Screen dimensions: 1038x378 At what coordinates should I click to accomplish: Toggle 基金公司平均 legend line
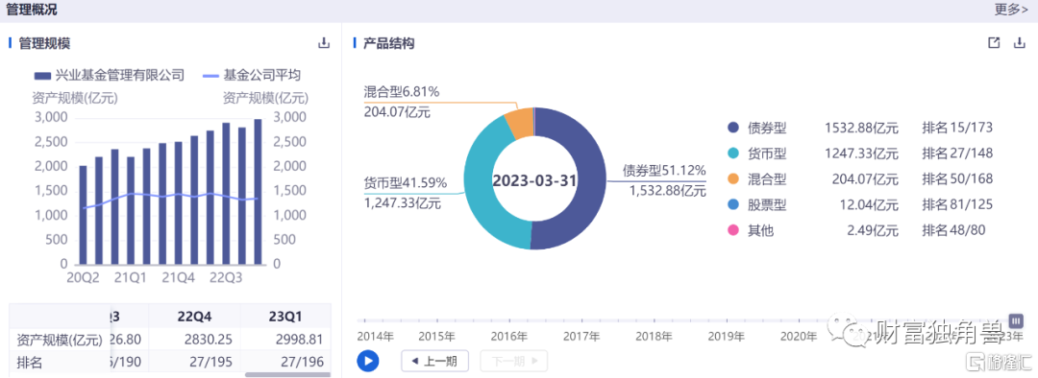251,76
